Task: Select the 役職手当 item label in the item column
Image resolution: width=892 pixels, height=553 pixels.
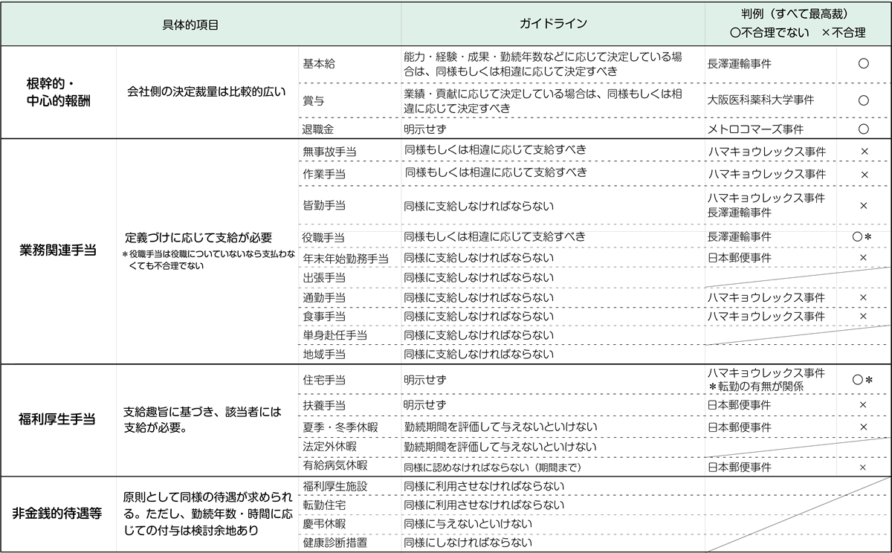Action: tap(323, 236)
